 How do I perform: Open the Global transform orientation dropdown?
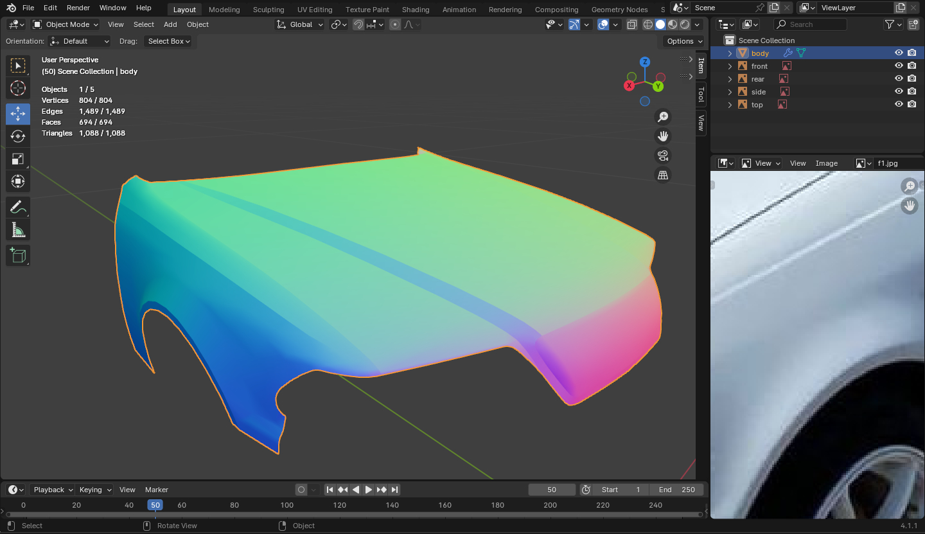pos(301,24)
